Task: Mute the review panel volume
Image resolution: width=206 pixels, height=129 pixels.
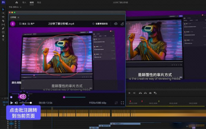Action: [x=16, y=103]
